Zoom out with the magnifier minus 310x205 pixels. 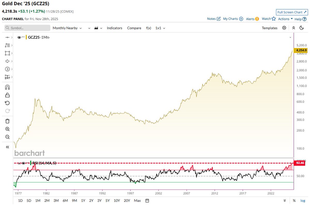tap(7, 137)
